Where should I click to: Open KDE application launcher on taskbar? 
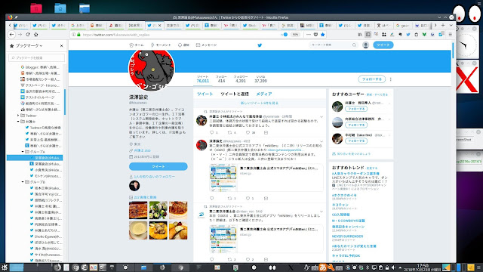coord(4,267)
